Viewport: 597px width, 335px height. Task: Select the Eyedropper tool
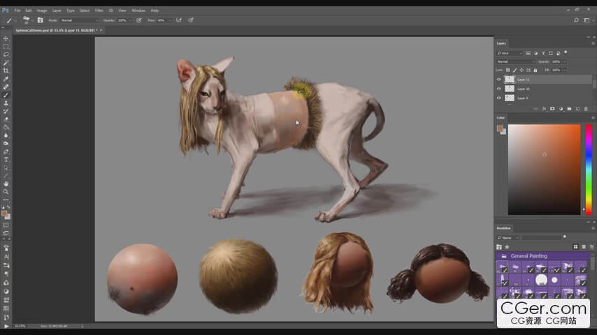point(6,79)
